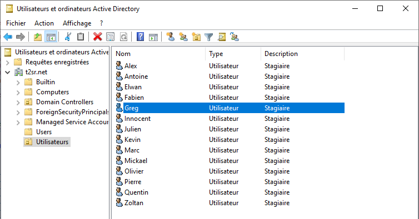Select the user Kevin

tap(132, 140)
